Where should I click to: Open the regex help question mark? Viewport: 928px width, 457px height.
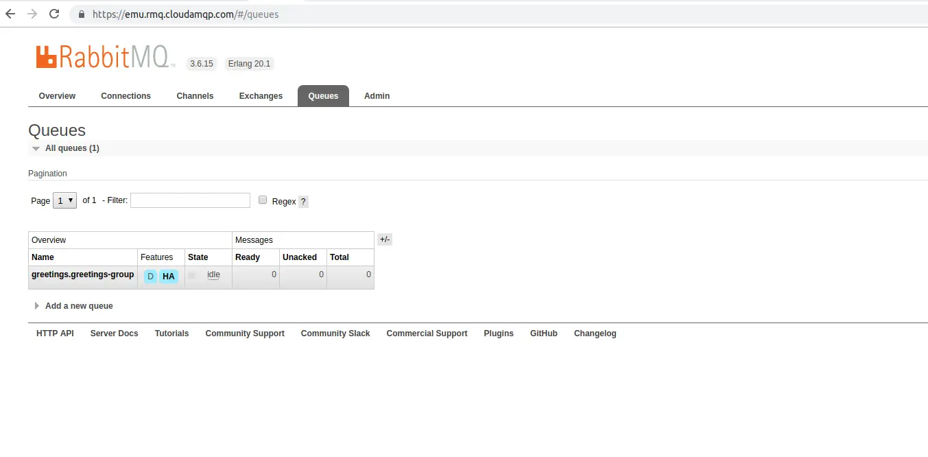pos(303,202)
